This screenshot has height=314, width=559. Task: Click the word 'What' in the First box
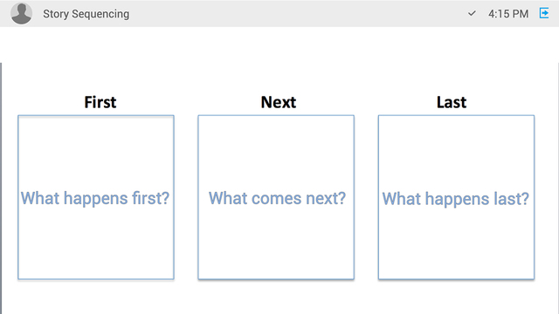pyautogui.click(x=40, y=198)
